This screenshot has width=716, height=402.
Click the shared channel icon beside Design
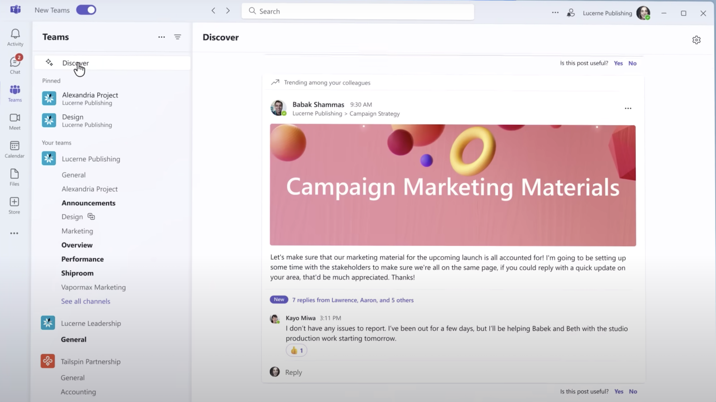tap(91, 216)
